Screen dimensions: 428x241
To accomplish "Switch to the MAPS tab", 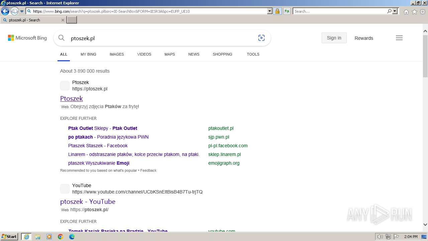I will 170,54.
